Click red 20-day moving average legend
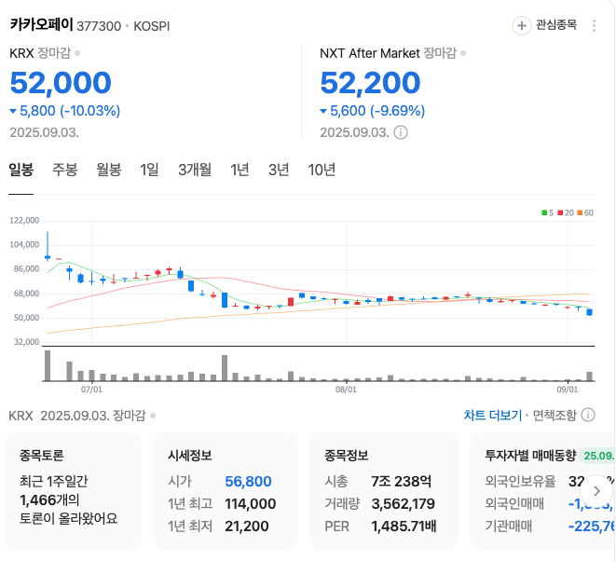Image resolution: width=616 pixels, height=561 pixels. click(566, 212)
